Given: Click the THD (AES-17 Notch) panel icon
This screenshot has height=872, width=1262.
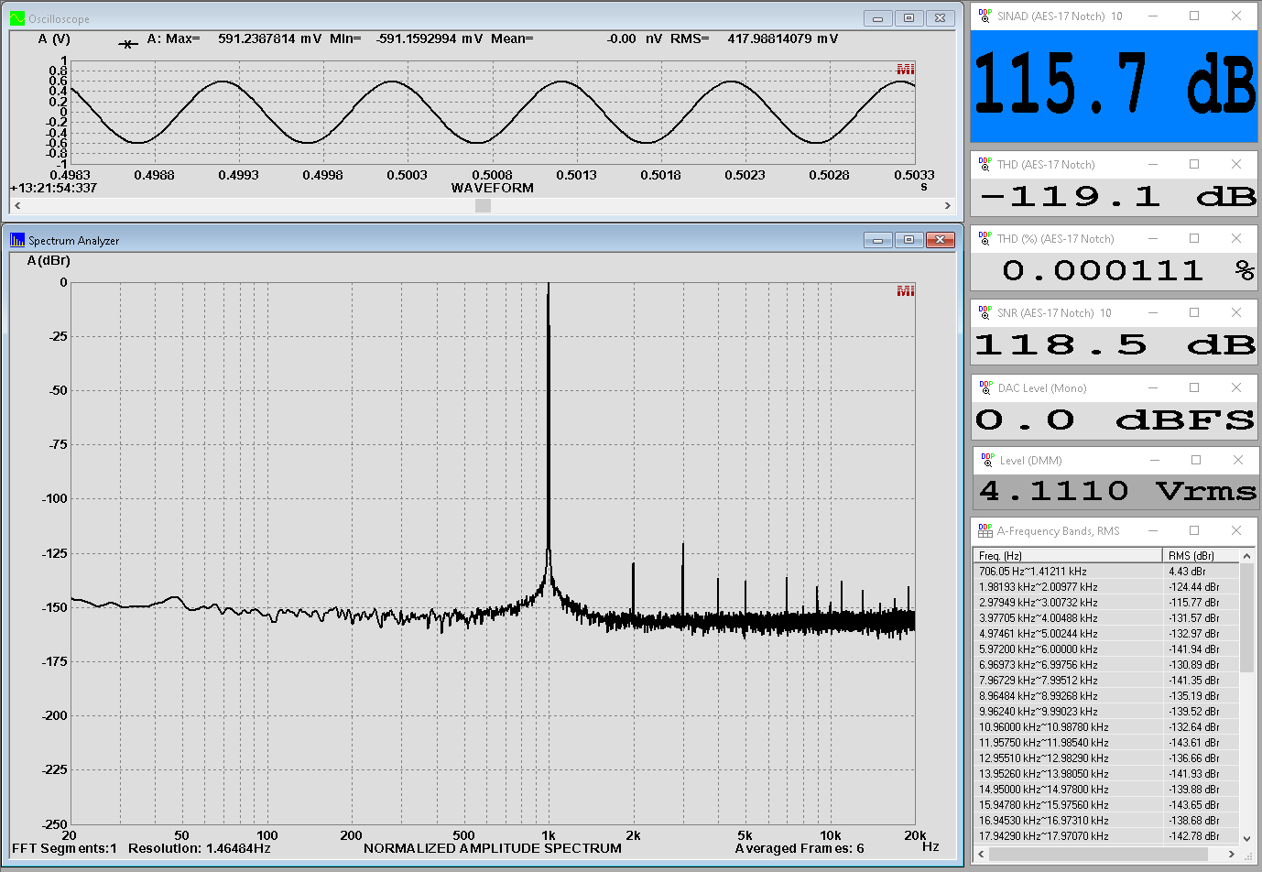Looking at the screenshot, I should point(985,164).
